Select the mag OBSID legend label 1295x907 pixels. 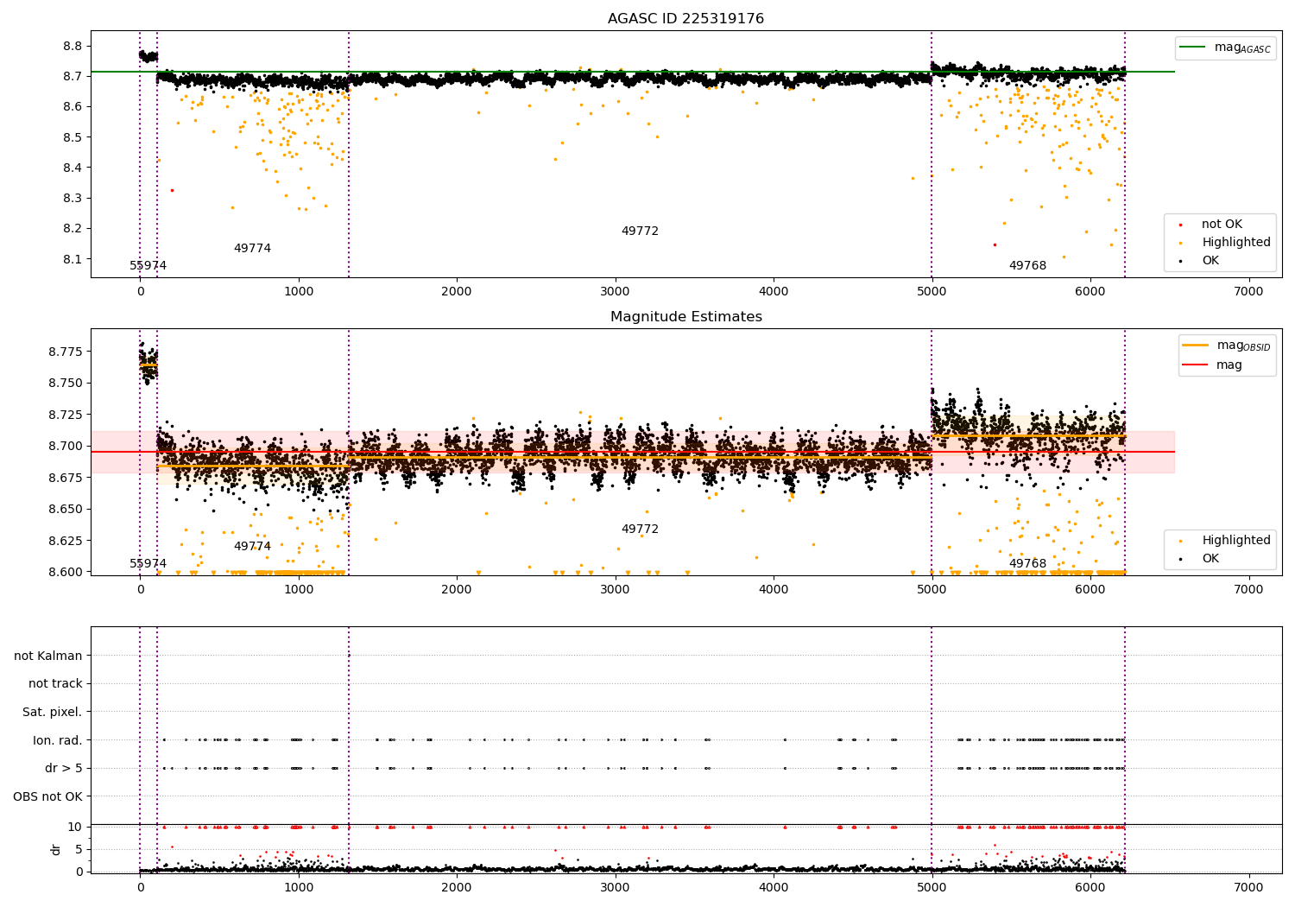click(x=1243, y=346)
